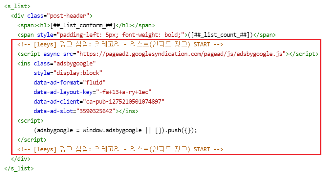Image resolution: width=324 pixels, height=176 pixels.
Task: Click the closing </s_list> tag line
Action: pos(19,168)
